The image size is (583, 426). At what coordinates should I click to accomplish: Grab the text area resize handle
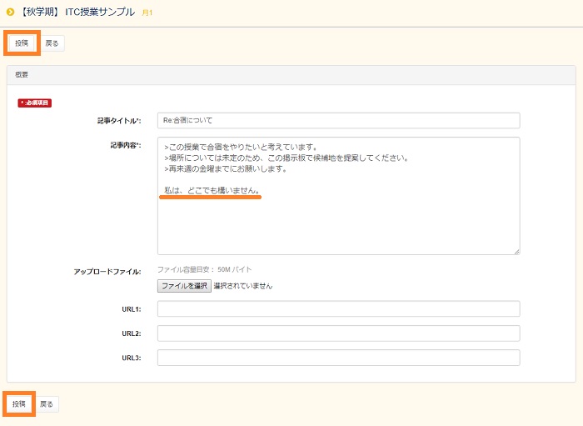(x=516, y=250)
